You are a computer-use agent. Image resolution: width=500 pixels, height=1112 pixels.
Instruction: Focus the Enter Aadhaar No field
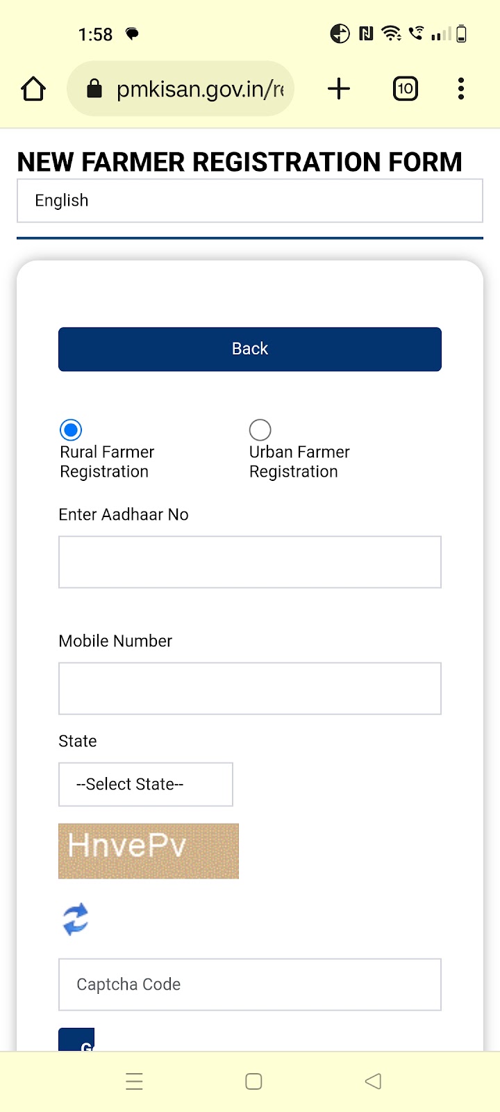pyautogui.click(x=250, y=562)
